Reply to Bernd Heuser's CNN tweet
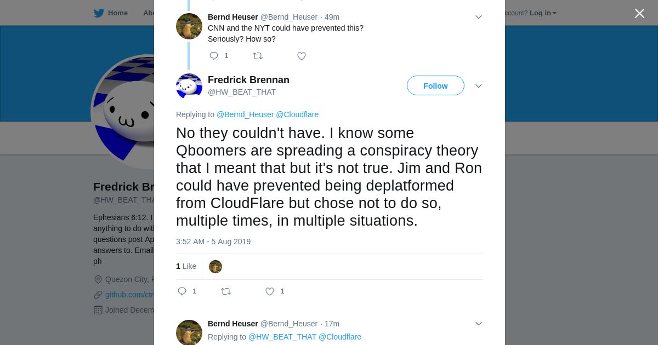 coord(214,56)
